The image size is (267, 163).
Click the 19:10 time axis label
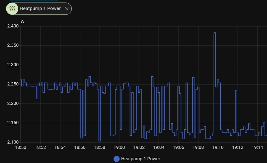[218, 147]
